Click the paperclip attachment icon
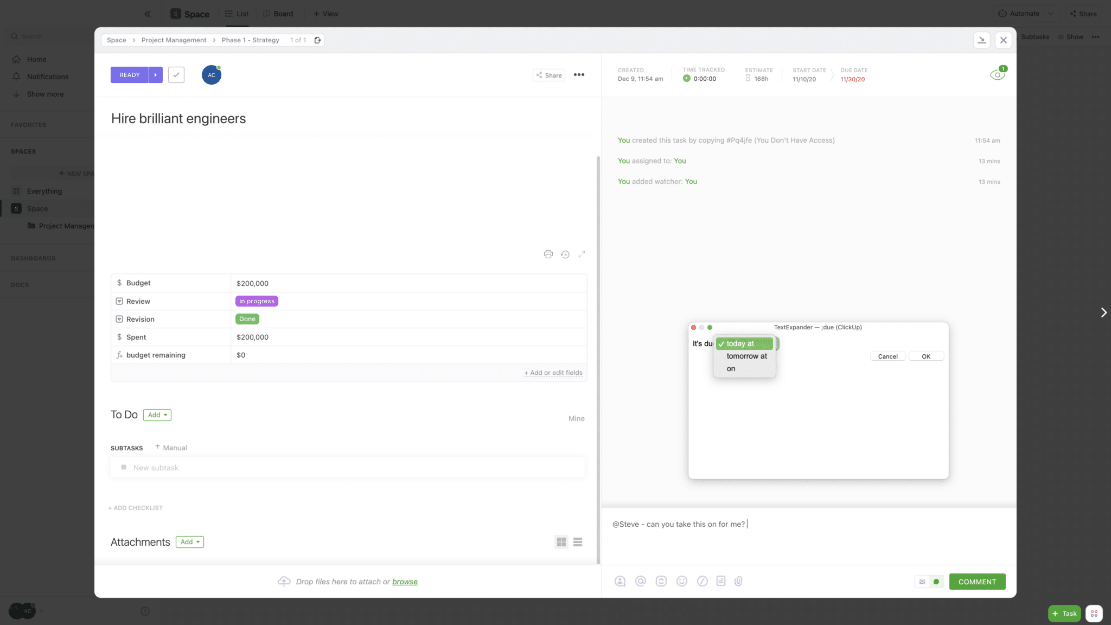This screenshot has height=625, width=1111. pyautogui.click(x=738, y=581)
